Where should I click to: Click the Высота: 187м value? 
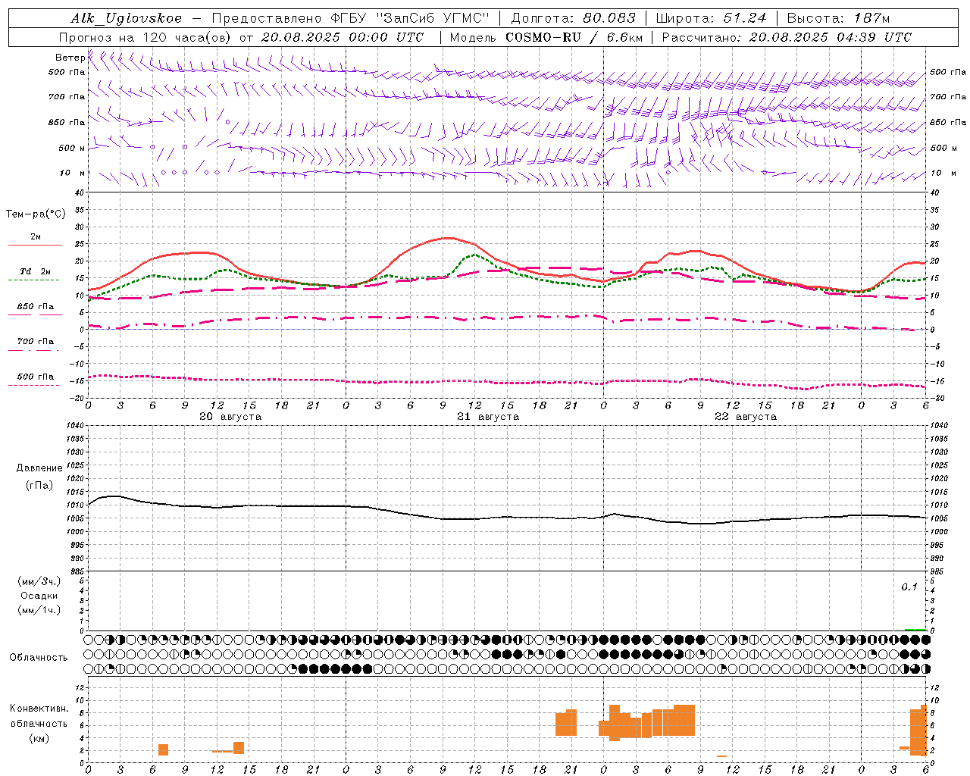point(838,18)
